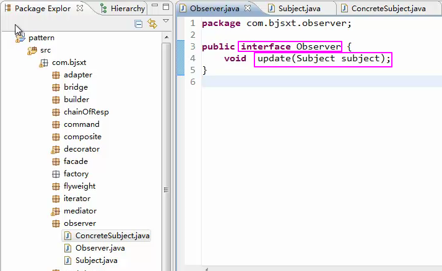Select the chainOfResp package icon
This screenshot has height=271, width=442.
pos(56,112)
